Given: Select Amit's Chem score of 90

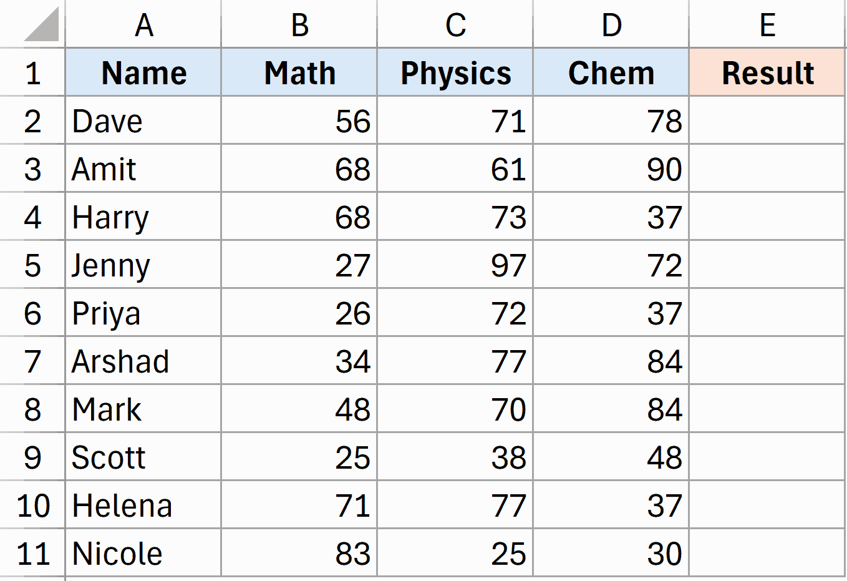Looking at the screenshot, I should (x=611, y=168).
